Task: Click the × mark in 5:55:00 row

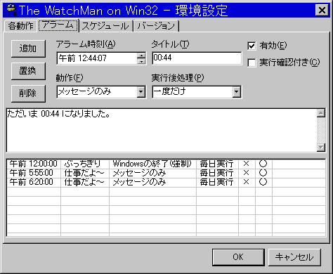Action: (246, 173)
